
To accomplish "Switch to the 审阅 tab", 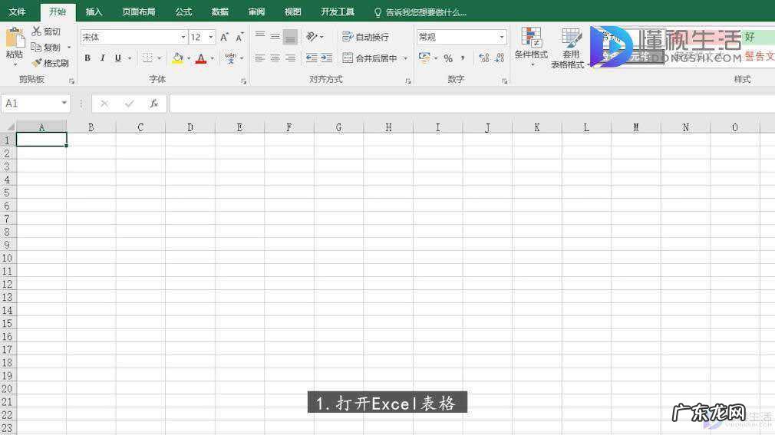I will point(256,12).
